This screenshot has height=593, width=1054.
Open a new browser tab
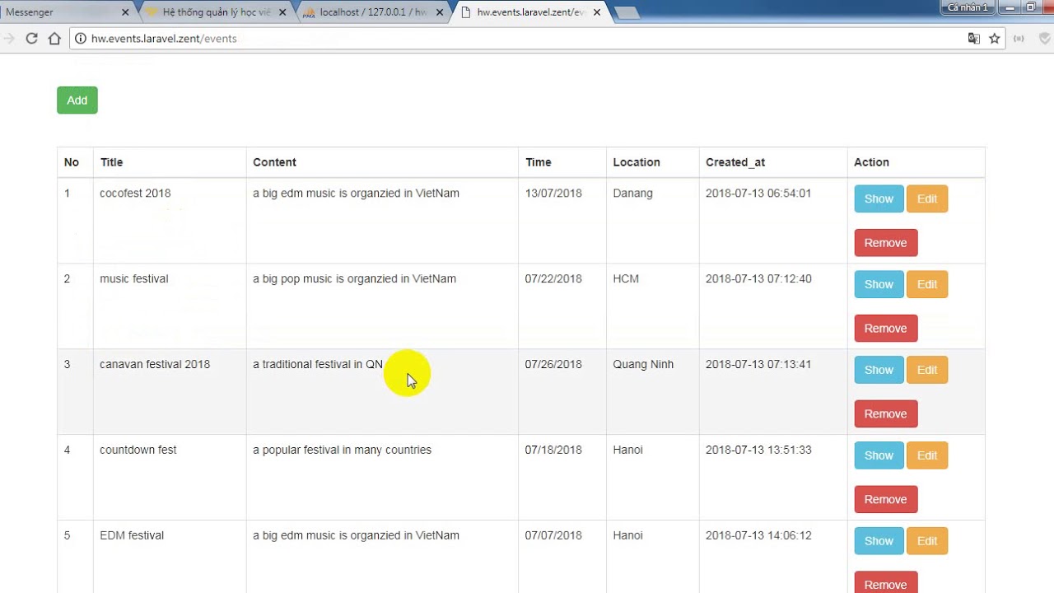pos(627,12)
